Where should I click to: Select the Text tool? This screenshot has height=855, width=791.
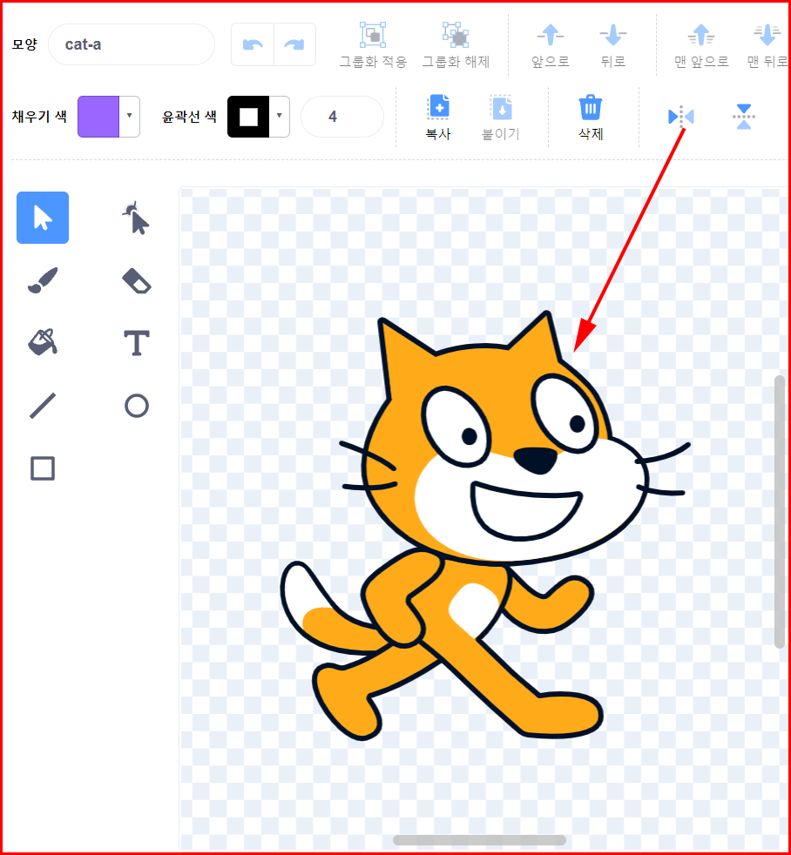pyautogui.click(x=137, y=343)
